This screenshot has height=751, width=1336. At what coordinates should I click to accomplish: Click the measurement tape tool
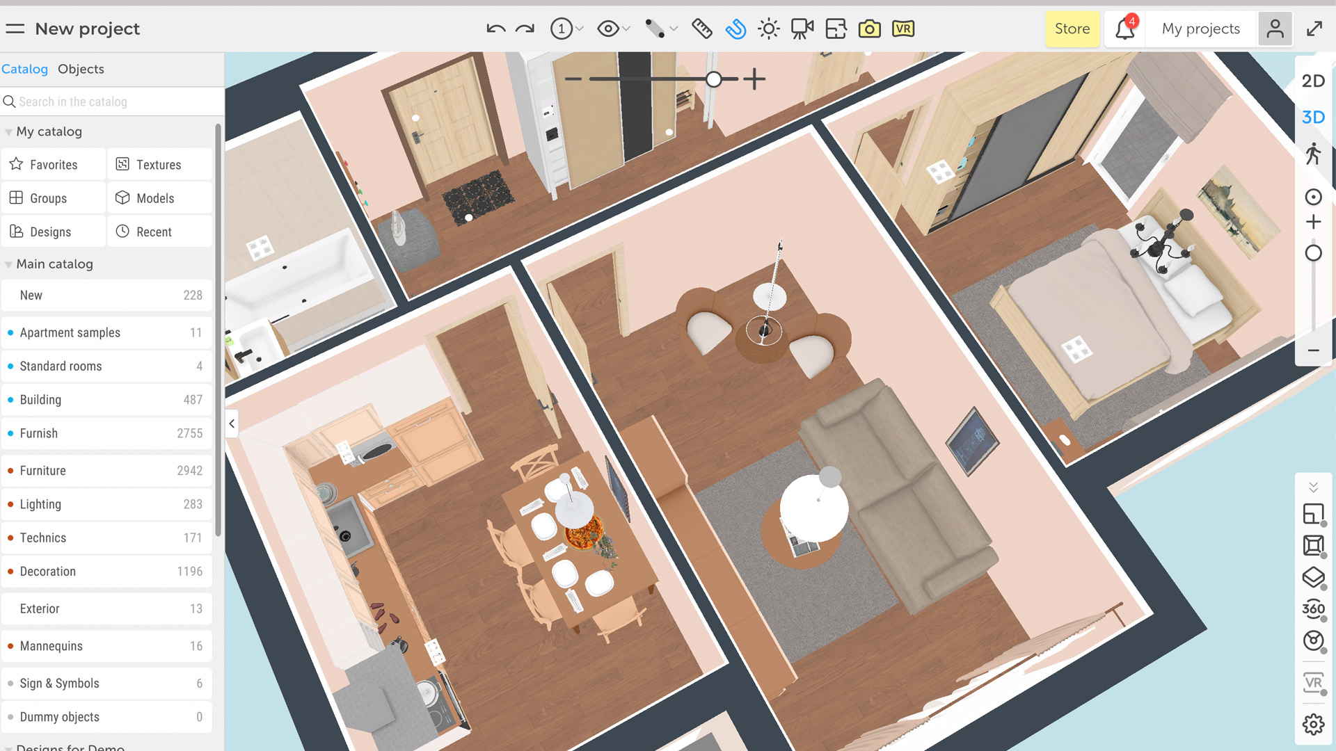coord(702,29)
